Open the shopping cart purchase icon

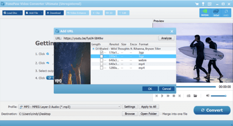pos(197,4)
